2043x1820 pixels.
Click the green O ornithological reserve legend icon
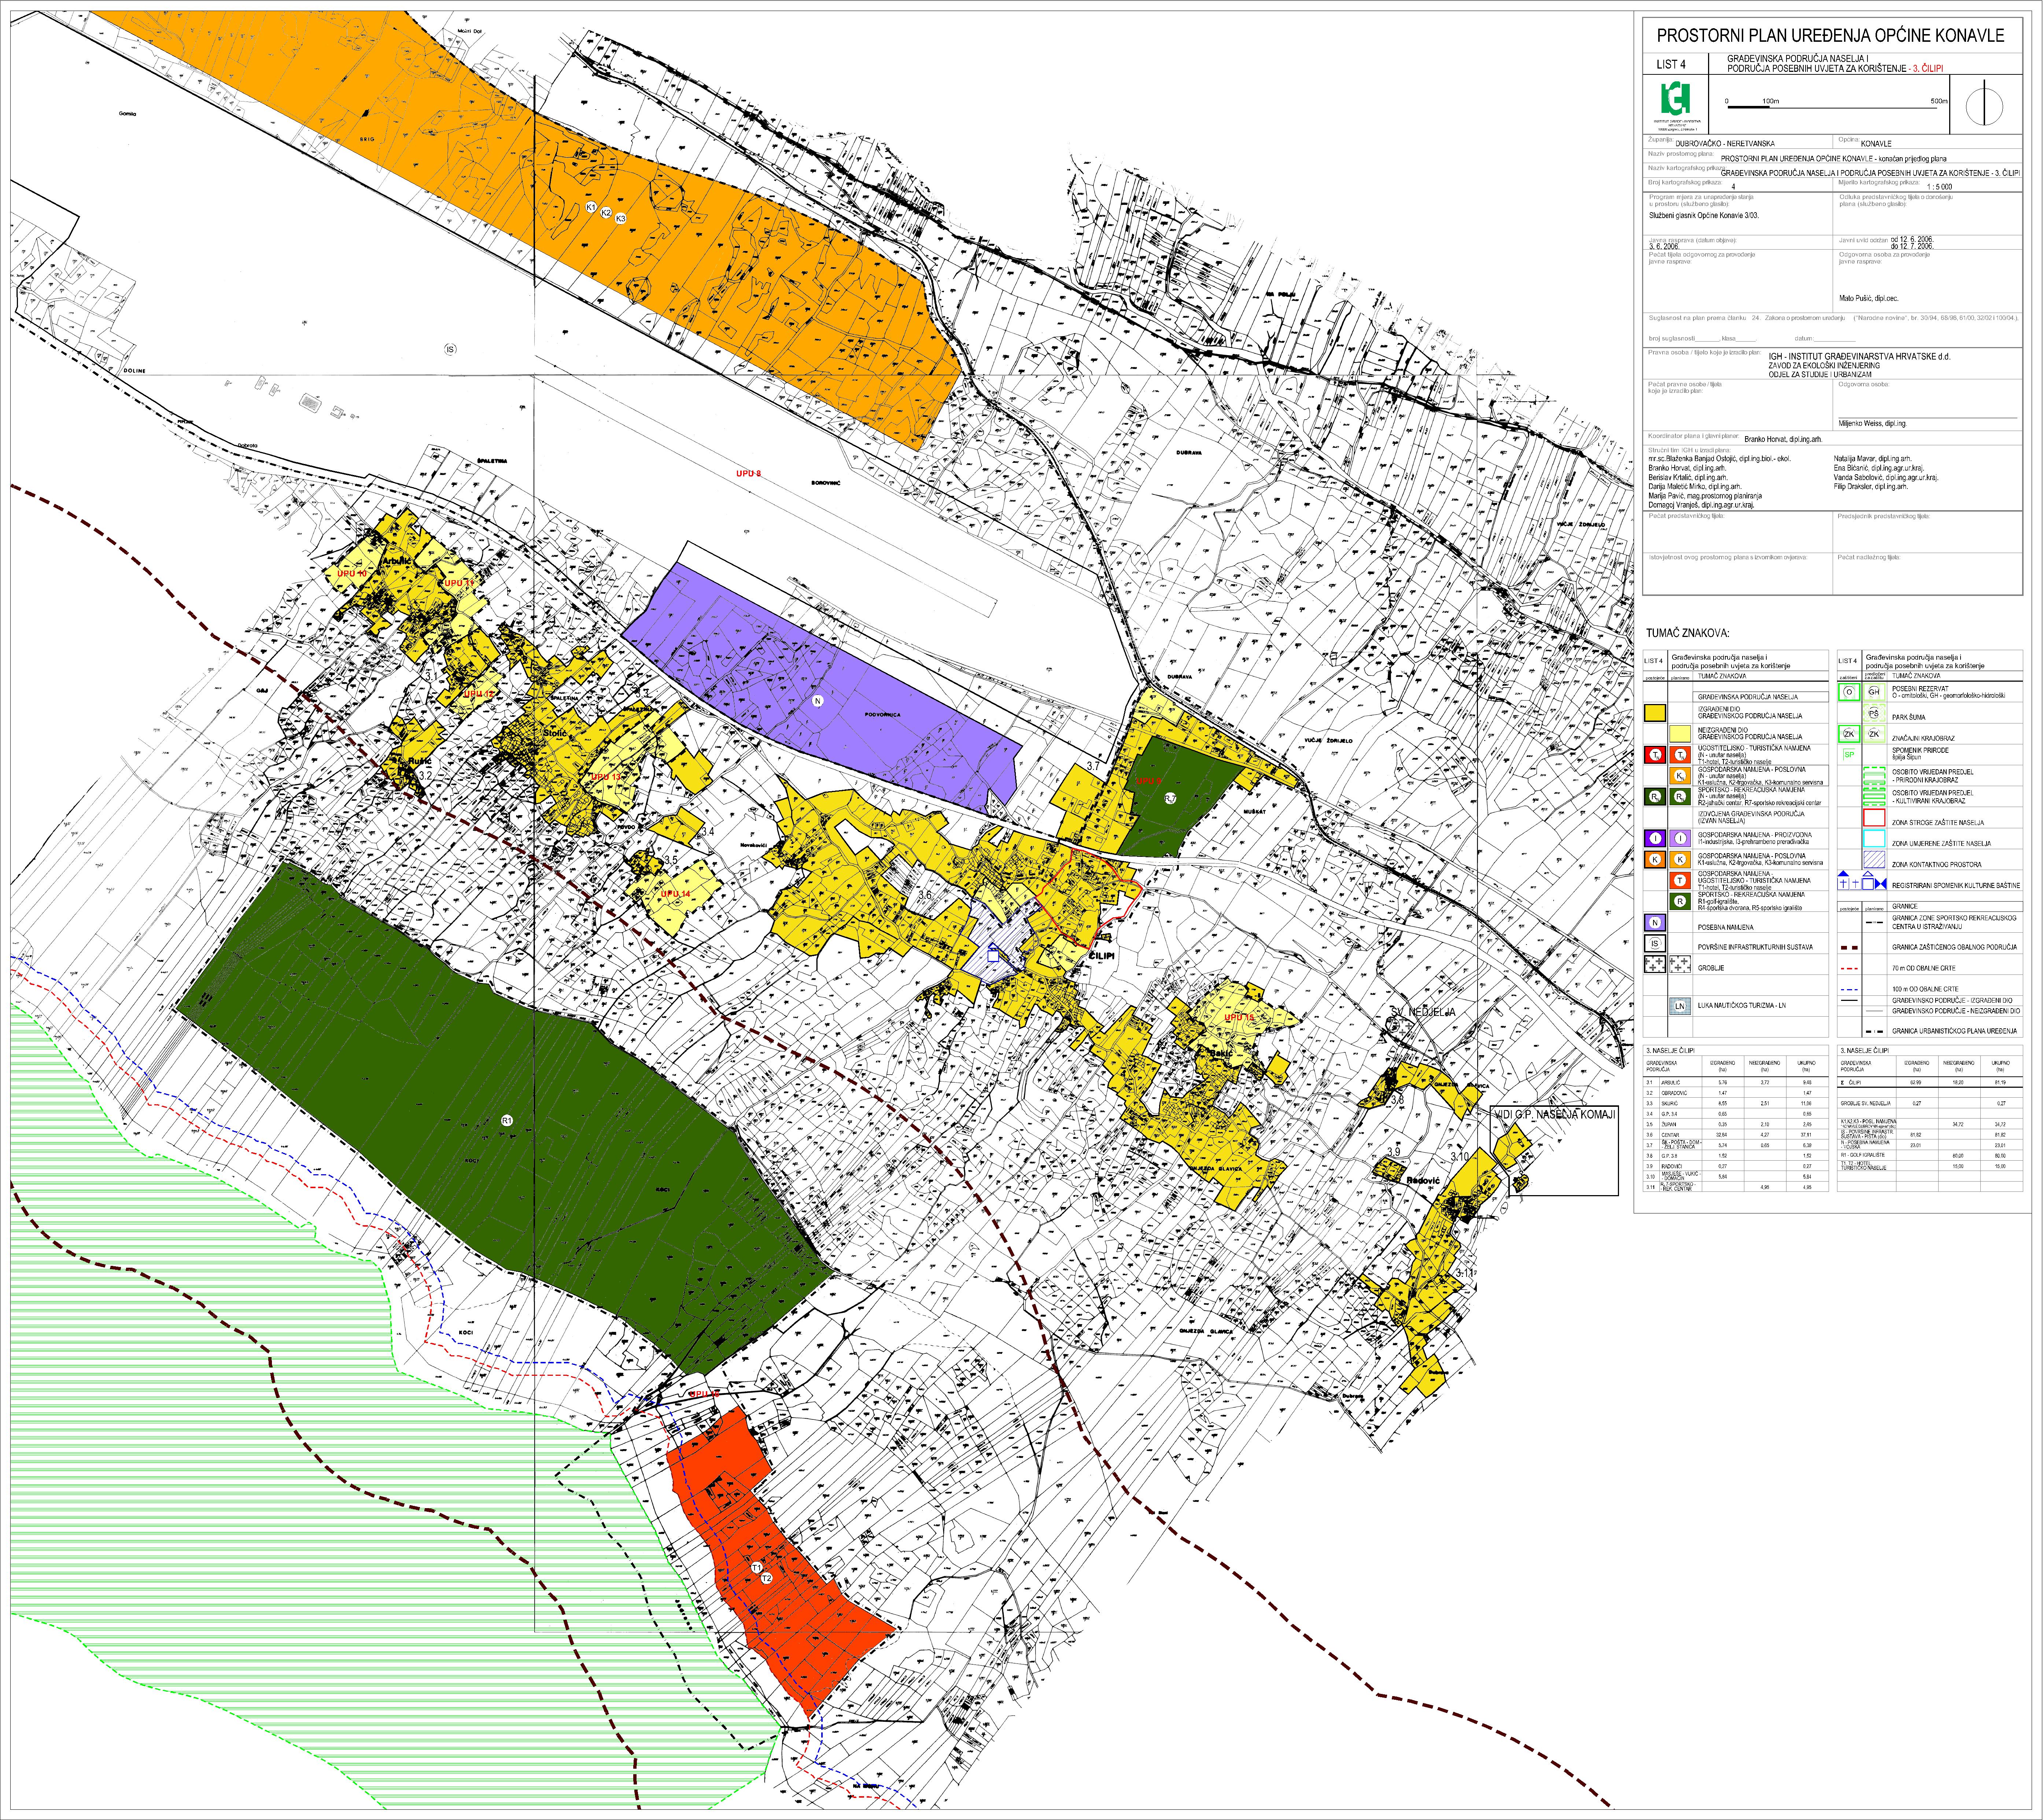pyautogui.click(x=1849, y=692)
